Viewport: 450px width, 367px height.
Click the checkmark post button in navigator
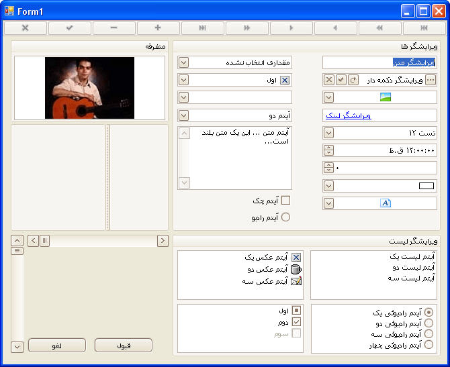point(70,28)
